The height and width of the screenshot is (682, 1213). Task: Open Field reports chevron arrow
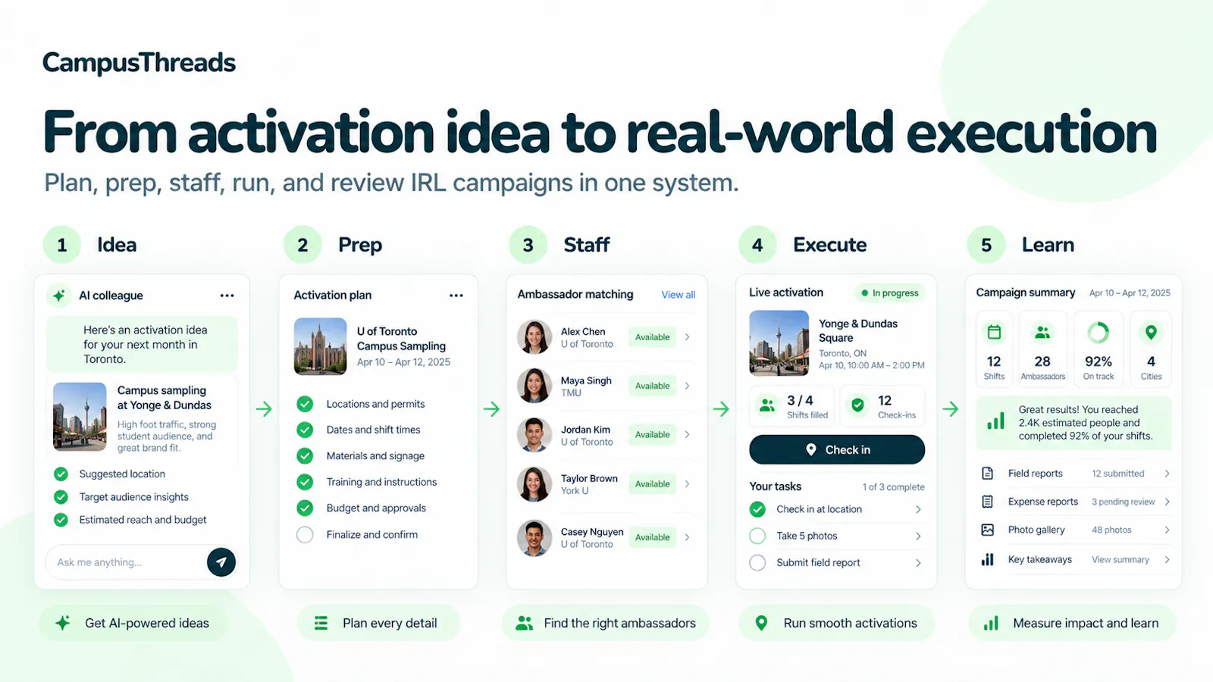click(1167, 474)
